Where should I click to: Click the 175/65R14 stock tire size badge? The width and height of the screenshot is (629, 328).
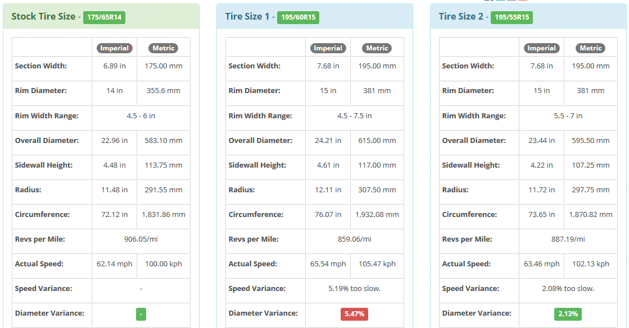coord(105,17)
